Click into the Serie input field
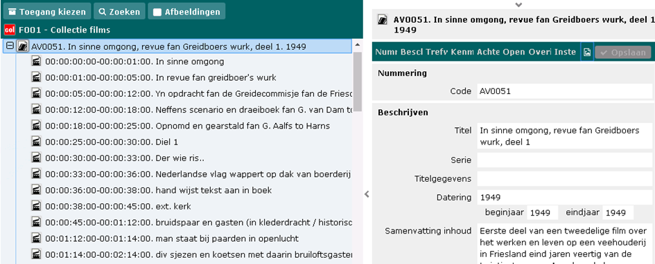Image resolution: width=655 pixels, height=264 pixels. click(564, 160)
